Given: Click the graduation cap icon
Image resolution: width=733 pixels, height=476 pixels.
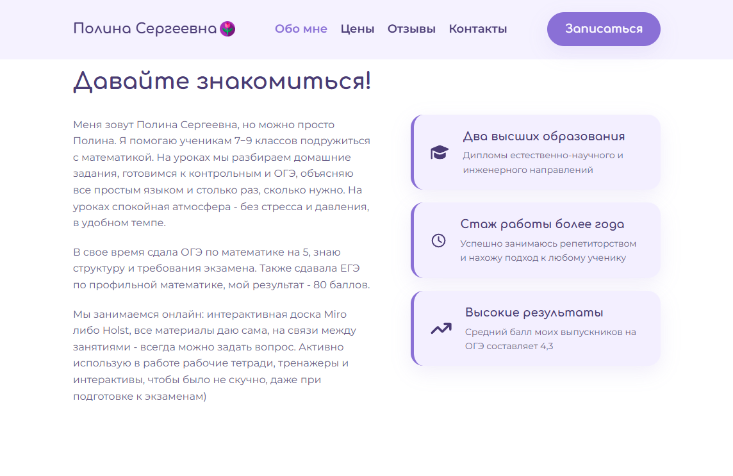Looking at the screenshot, I should pos(440,152).
